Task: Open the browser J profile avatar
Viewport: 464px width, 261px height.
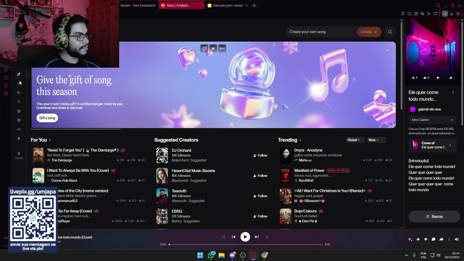Action: pyautogui.click(x=445, y=14)
